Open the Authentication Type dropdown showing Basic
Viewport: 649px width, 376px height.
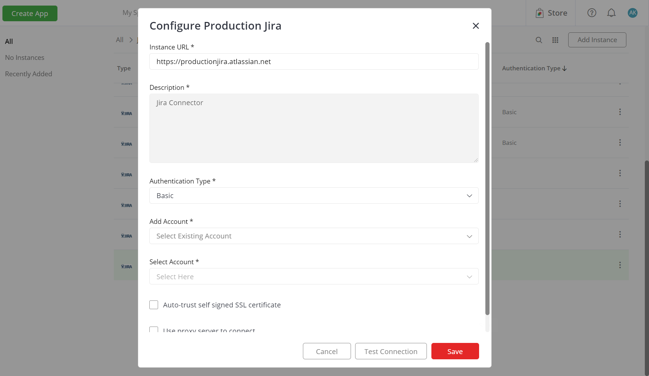click(314, 196)
